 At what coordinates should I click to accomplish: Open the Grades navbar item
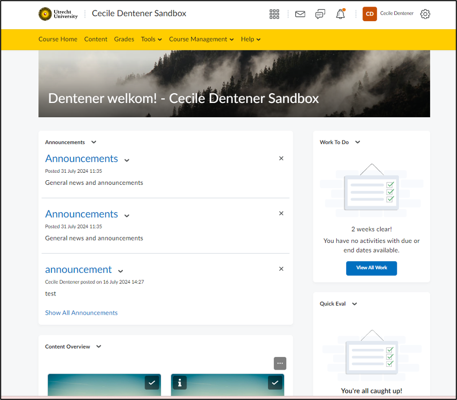click(124, 39)
